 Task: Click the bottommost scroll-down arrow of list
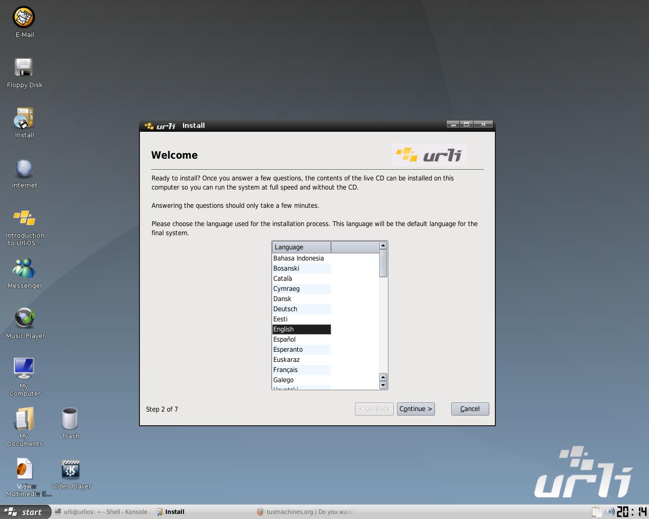click(x=383, y=385)
